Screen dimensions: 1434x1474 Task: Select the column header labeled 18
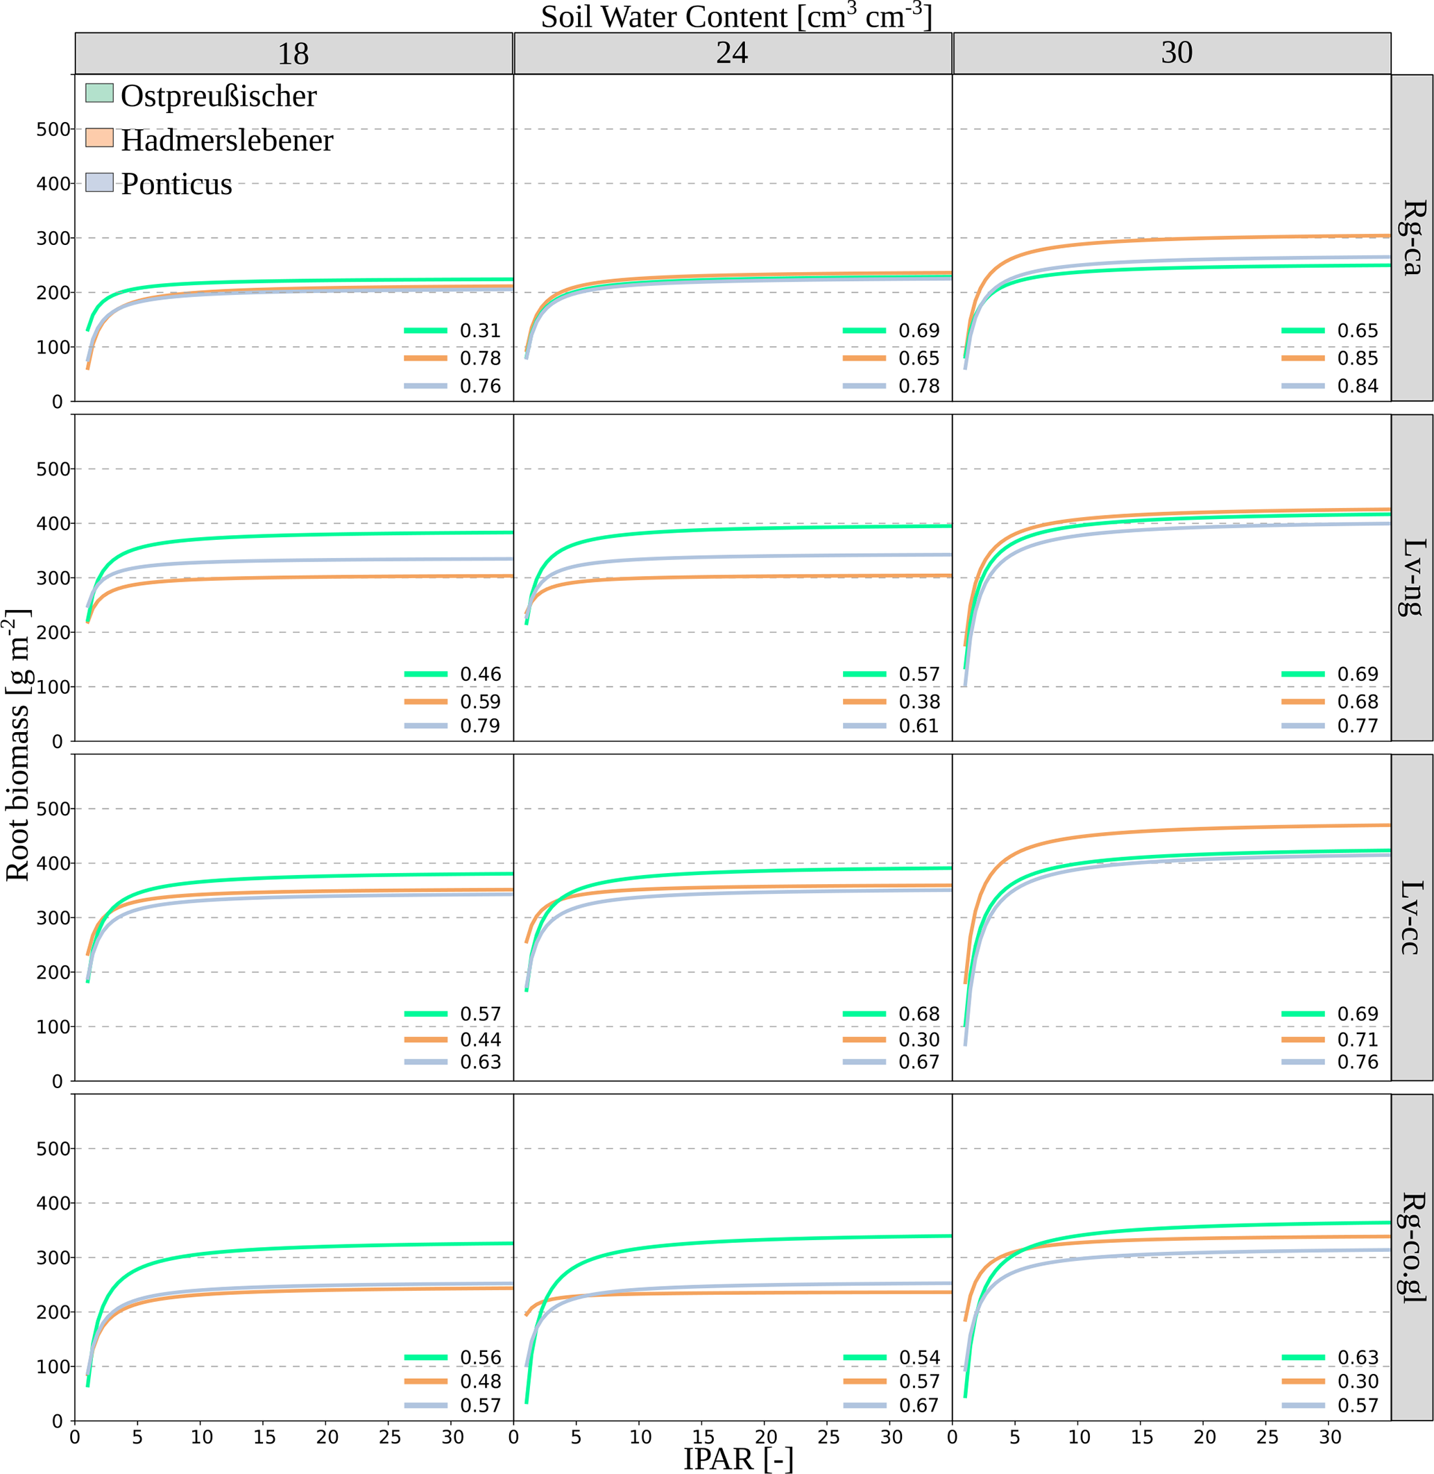tap(293, 53)
